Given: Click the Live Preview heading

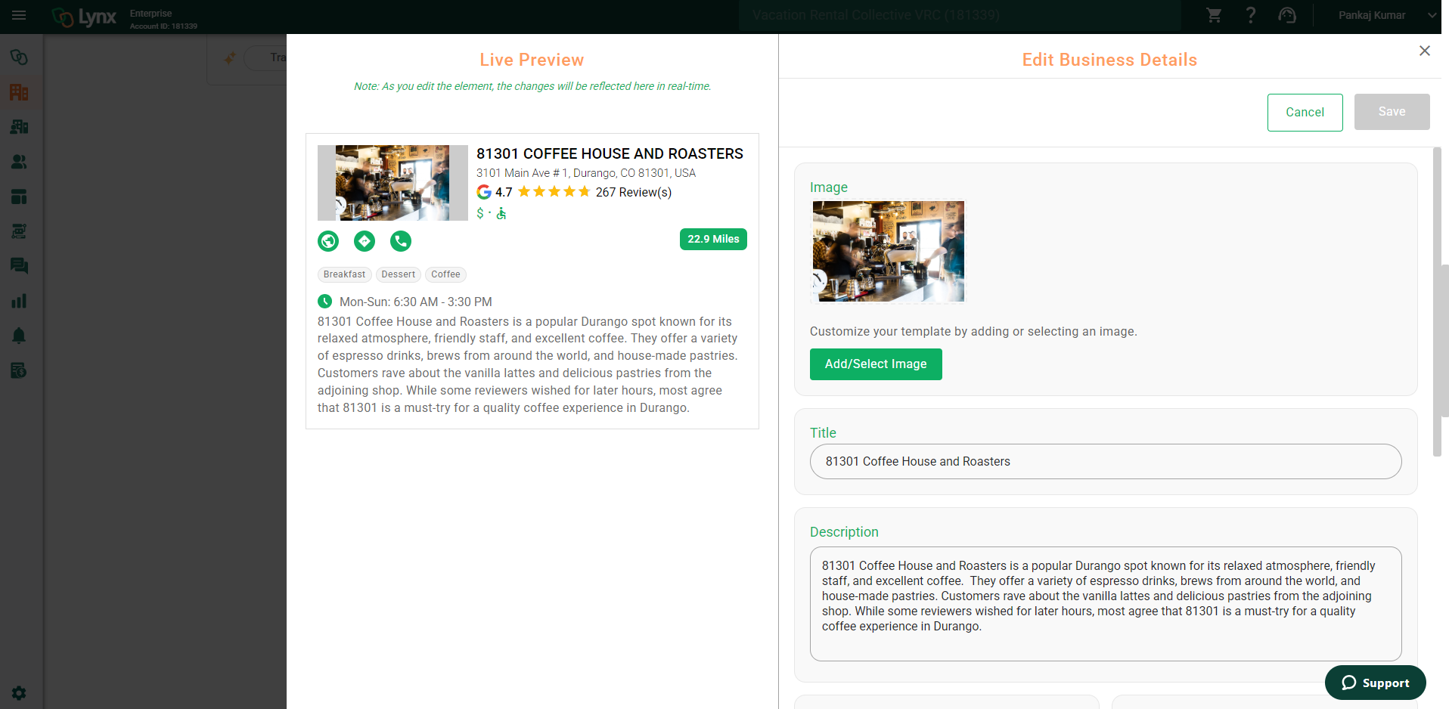Looking at the screenshot, I should click(x=532, y=60).
